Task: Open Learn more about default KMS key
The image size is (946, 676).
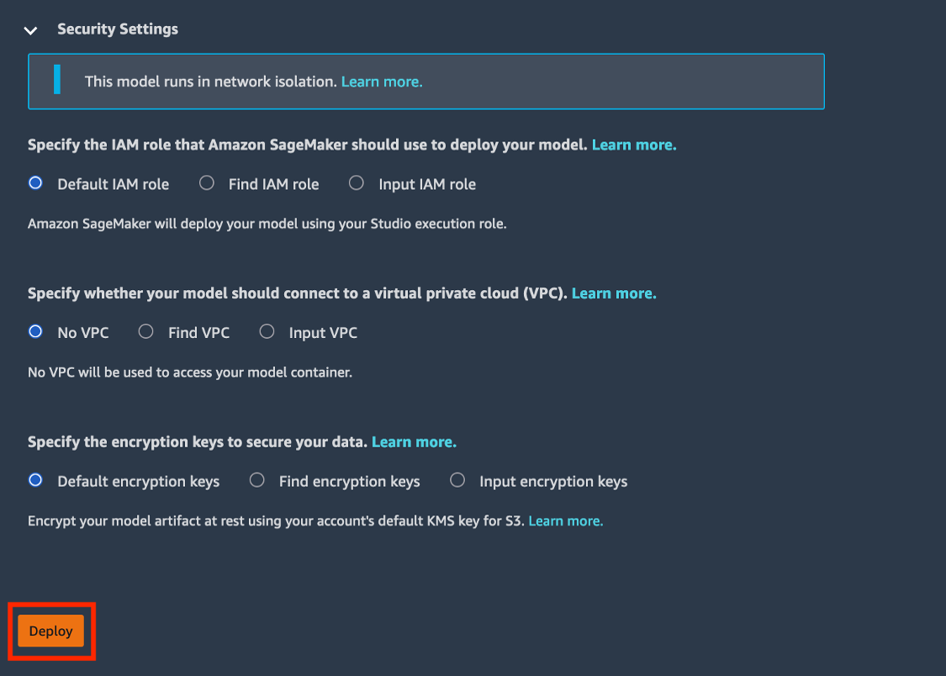Action: (565, 521)
